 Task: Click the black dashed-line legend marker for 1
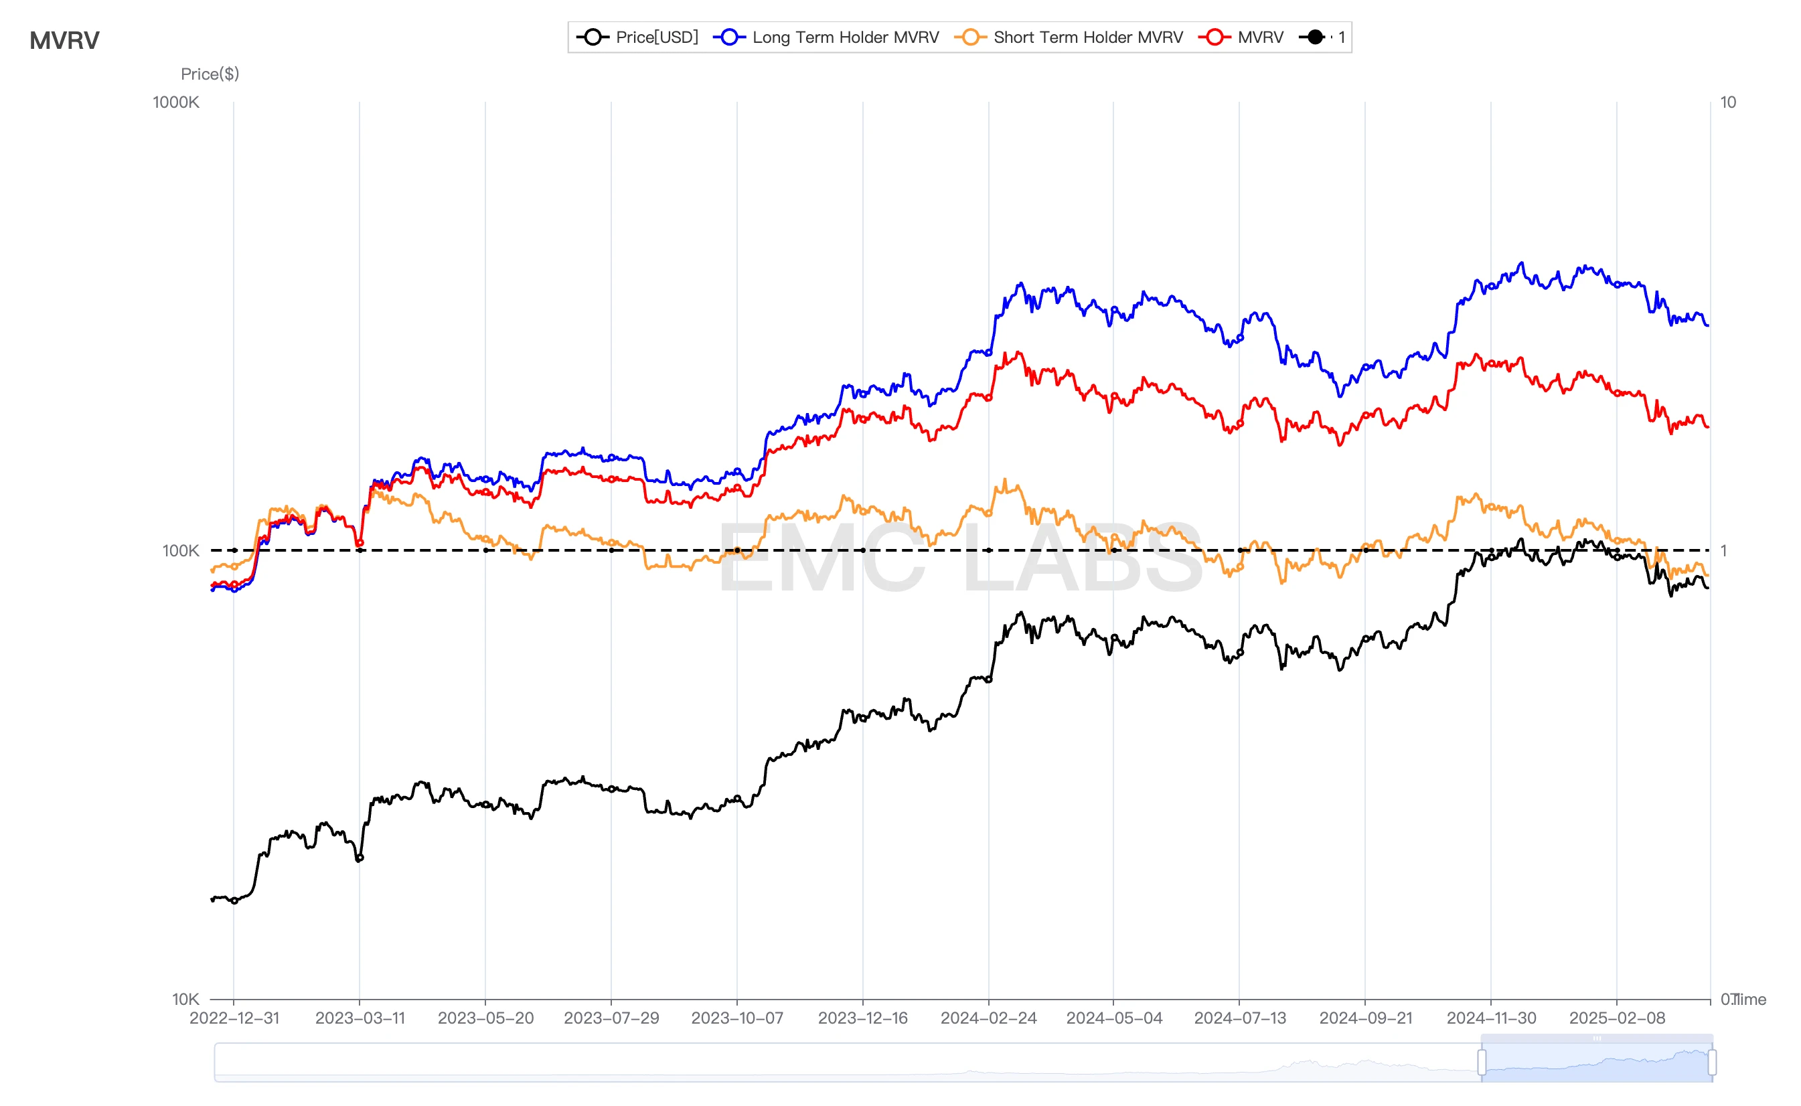[x=1314, y=37]
